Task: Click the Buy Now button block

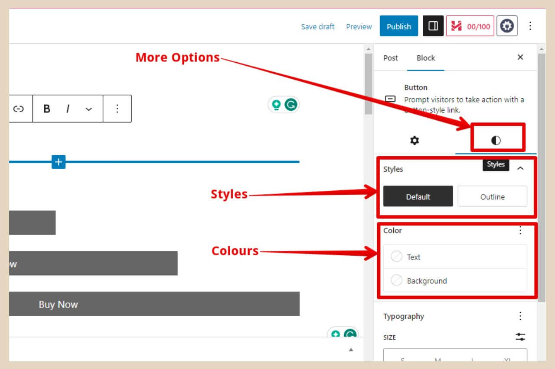Action: (154, 304)
